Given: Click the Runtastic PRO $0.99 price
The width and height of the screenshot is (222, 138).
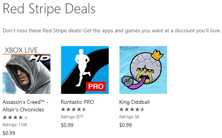Looking at the screenshot, I should pyautogui.click(x=67, y=125).
